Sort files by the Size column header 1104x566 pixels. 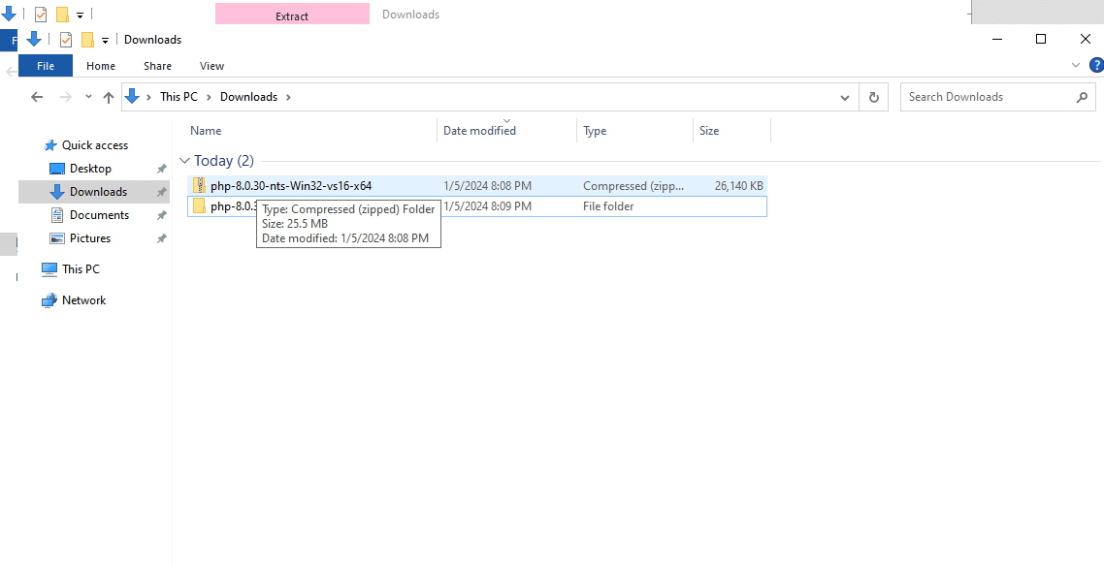[x=709, y=131]
